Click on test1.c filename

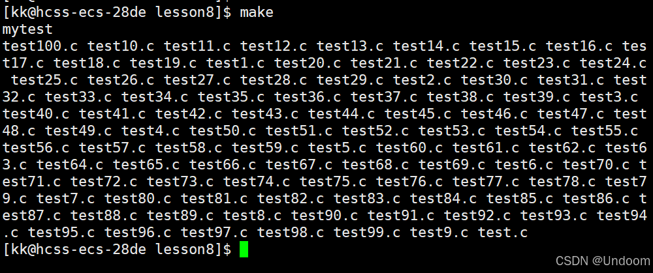point(235,64)
